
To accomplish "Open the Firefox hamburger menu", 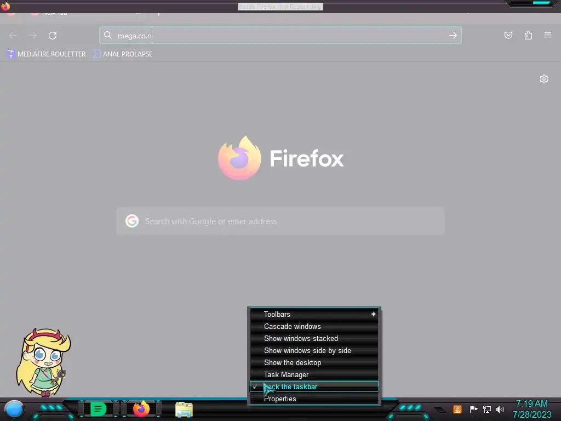I will pos(548,35).
